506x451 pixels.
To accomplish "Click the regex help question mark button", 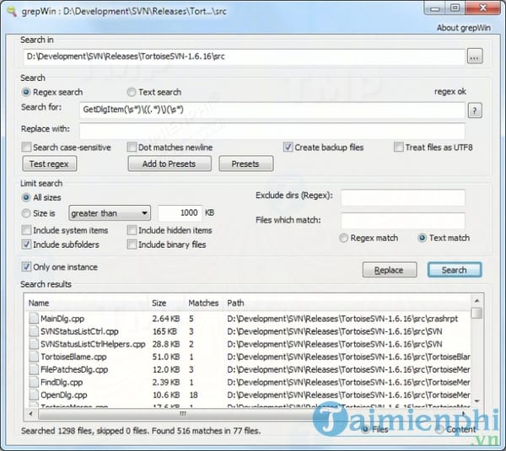I will click(475, 110).
